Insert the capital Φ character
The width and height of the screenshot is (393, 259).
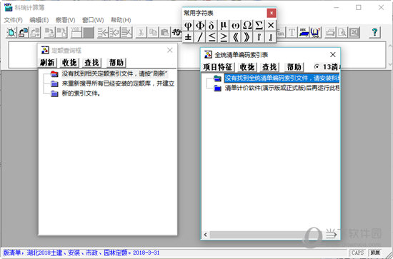click(200, 25)
